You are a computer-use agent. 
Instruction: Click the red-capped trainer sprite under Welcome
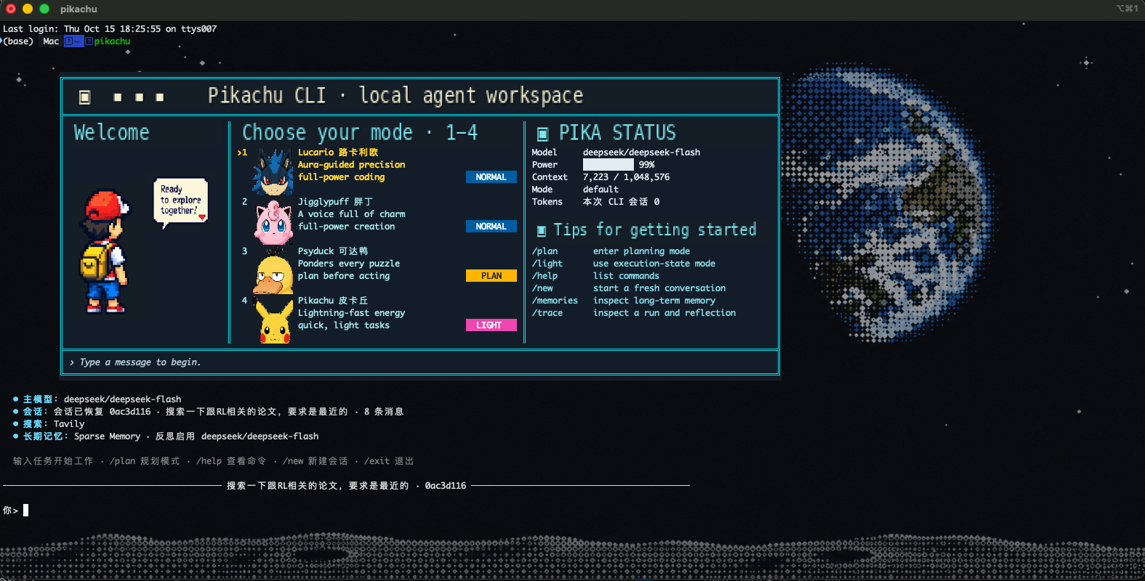tap(105, 251)
